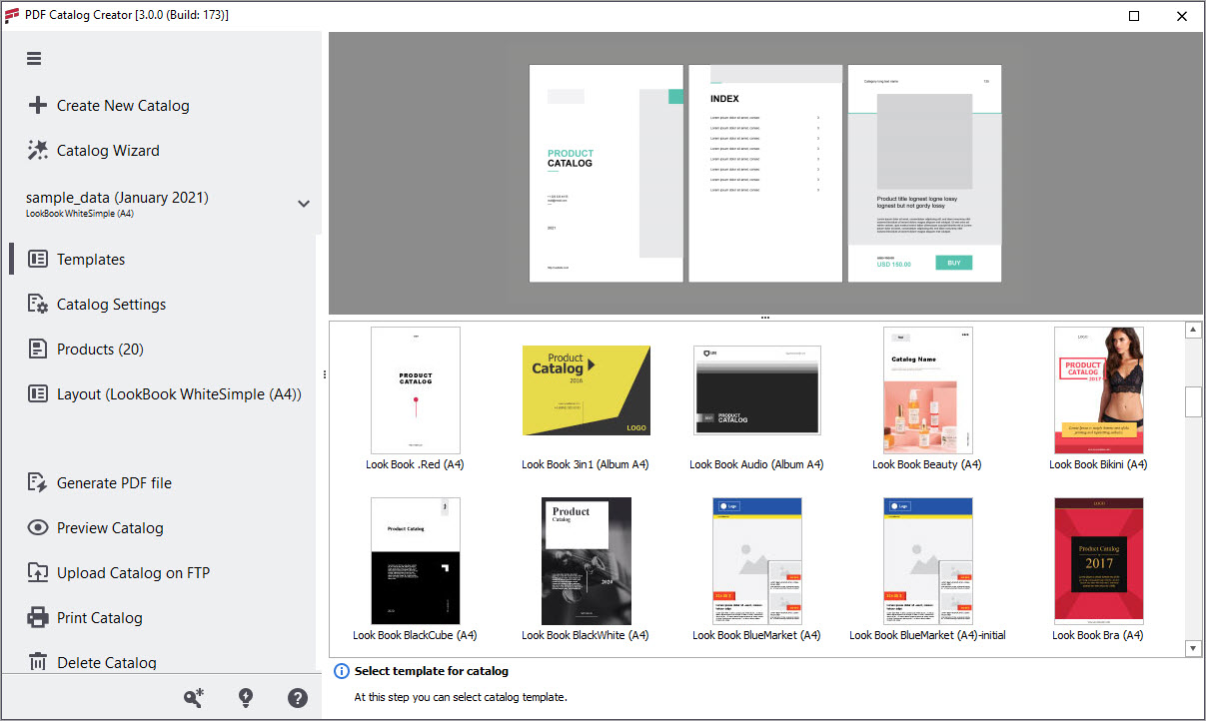Select the Look Book .Red (A4) template
Viewport: 1206px width, 721px height.
pyautogui.click(x=416, y=390)
